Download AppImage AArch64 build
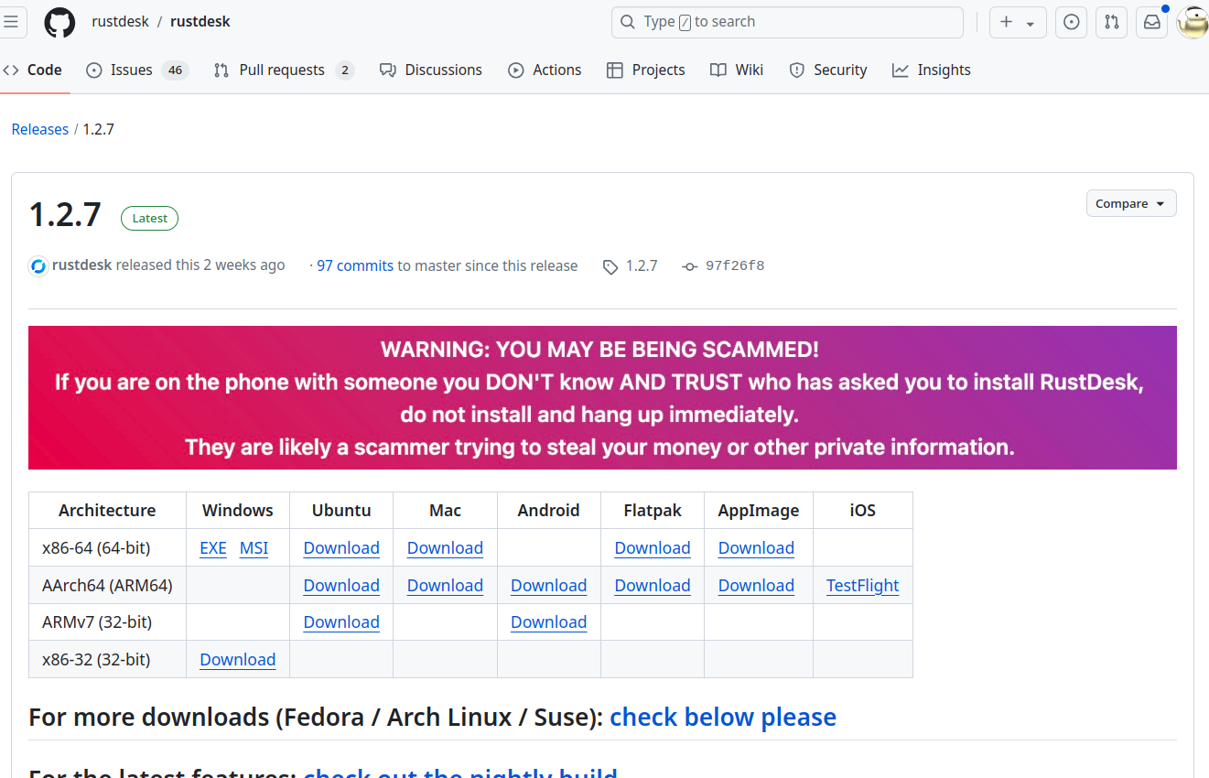 click(x=756, y=586)
